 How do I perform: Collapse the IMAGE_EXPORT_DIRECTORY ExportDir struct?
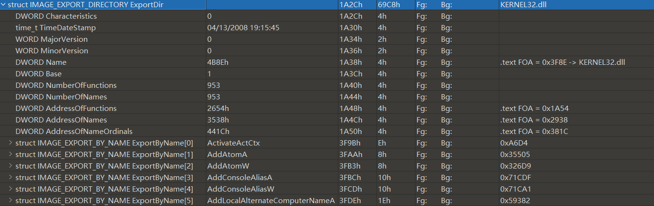tap(3, 5)
